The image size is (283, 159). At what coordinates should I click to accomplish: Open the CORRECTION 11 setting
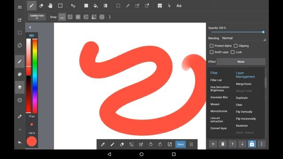tap(37, 17)
